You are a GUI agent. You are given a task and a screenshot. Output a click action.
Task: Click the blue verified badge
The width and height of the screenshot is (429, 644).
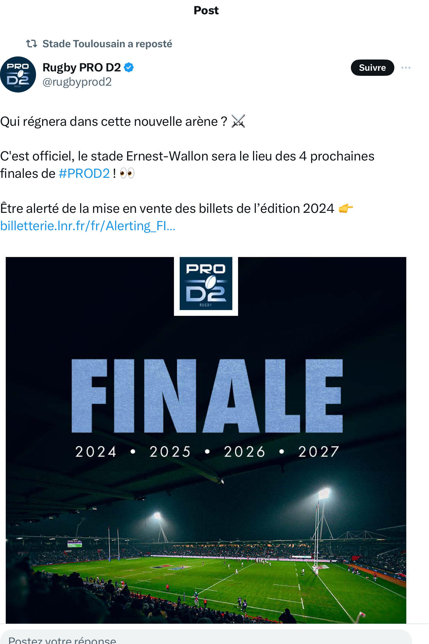tap(129, 67)
